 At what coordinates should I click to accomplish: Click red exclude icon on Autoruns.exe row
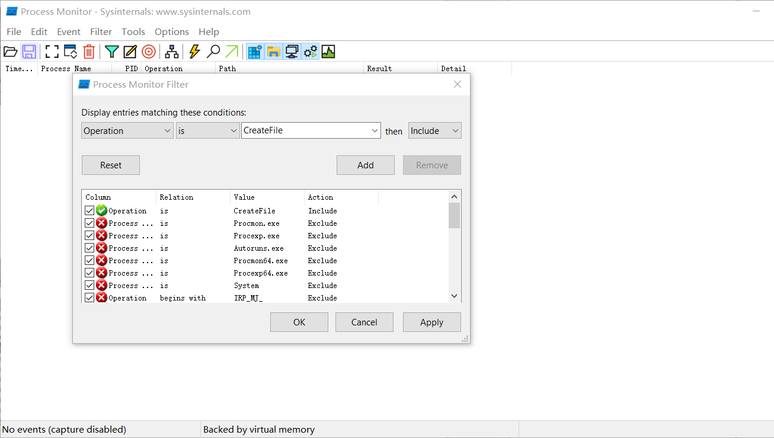[x=101, y=248]
